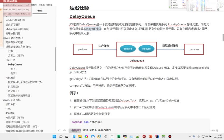Screen dimensions: 224x140
Task: Open the dark terminal-style taskbar app
Action: (x=125, y=137)
